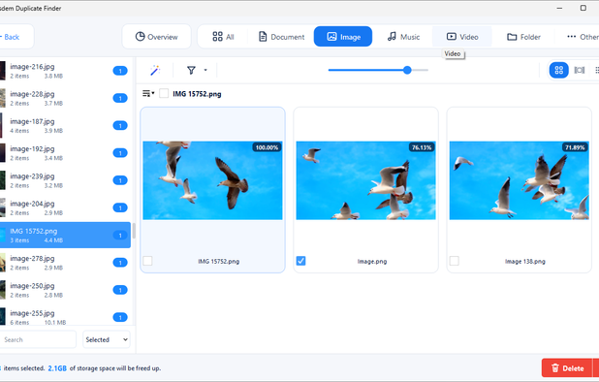Open the Overview tab
This screenshot has width=599, height=382.
coord(157,37)
